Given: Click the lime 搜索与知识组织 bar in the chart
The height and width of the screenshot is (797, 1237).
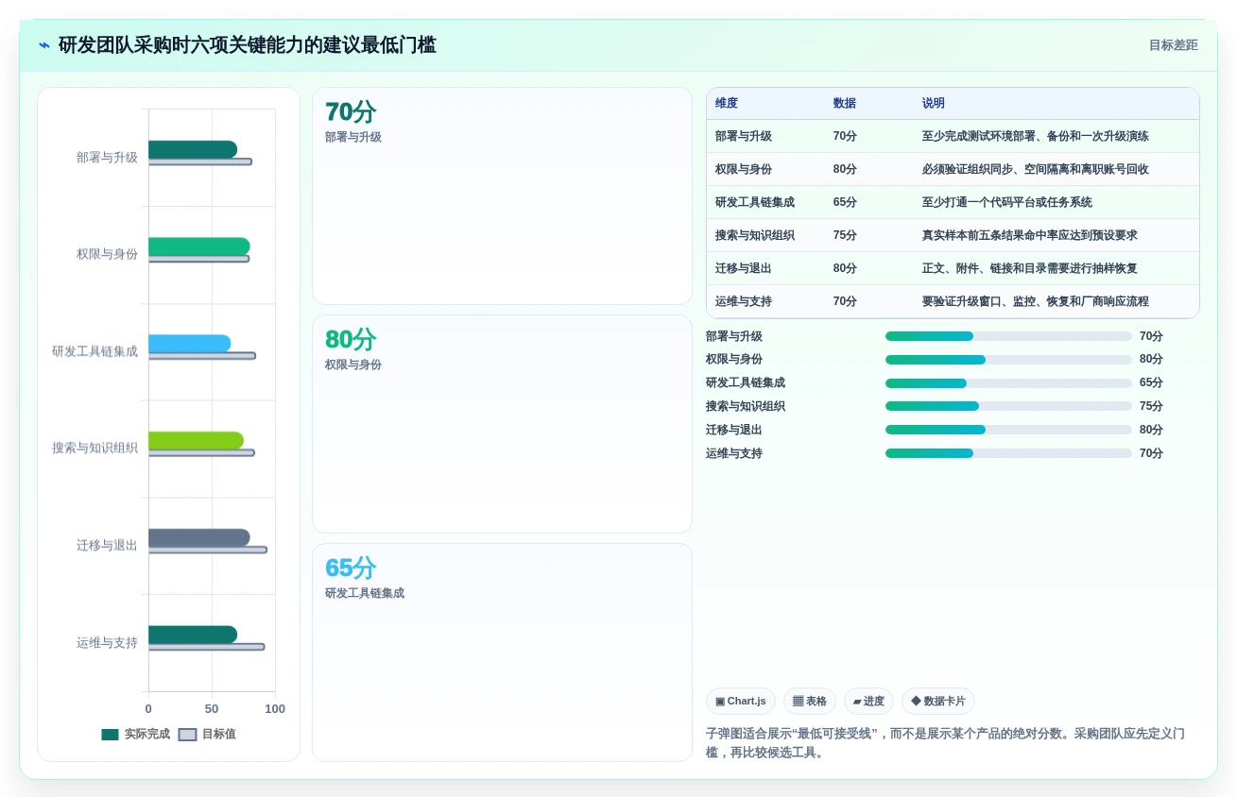Looking at the screenshot, I should click(x=196, y=440).
